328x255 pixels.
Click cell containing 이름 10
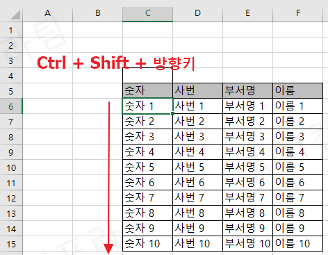pos(297,244)
